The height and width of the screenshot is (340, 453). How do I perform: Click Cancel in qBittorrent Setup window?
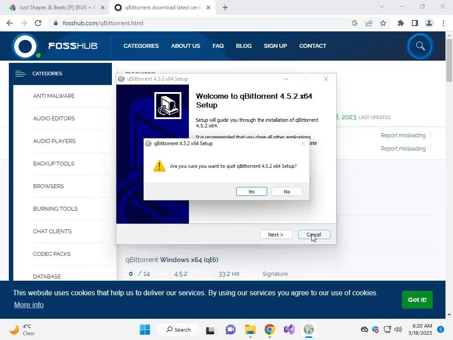pos(314,235)
